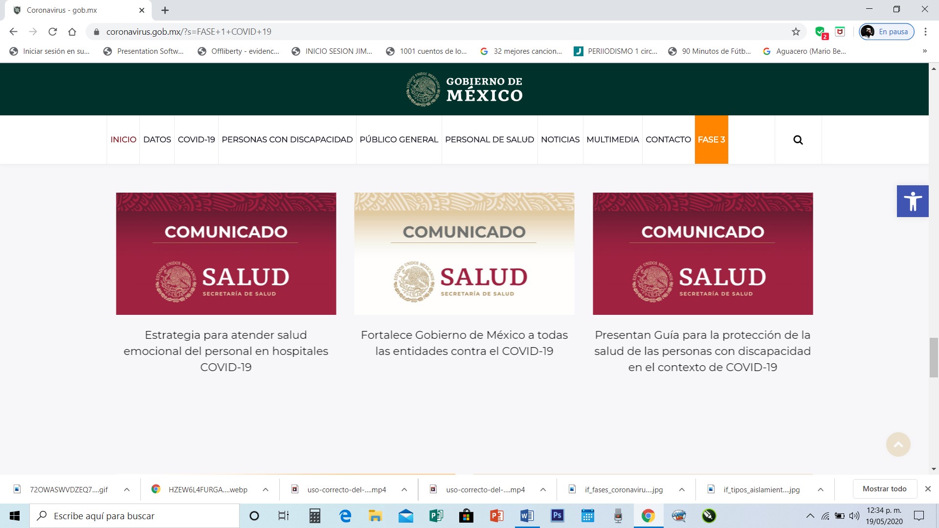Expand options for if_tipos_aislamient jpg download

point(821,489)
